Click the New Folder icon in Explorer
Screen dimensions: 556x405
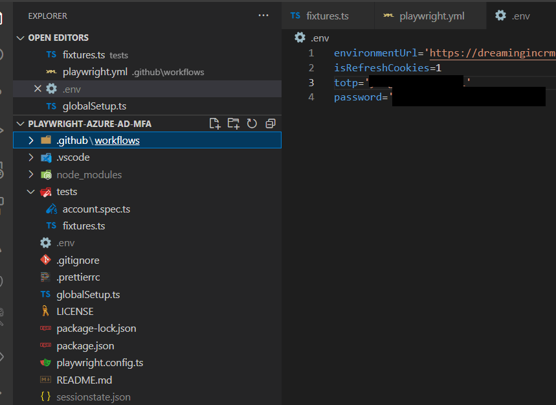233,123
